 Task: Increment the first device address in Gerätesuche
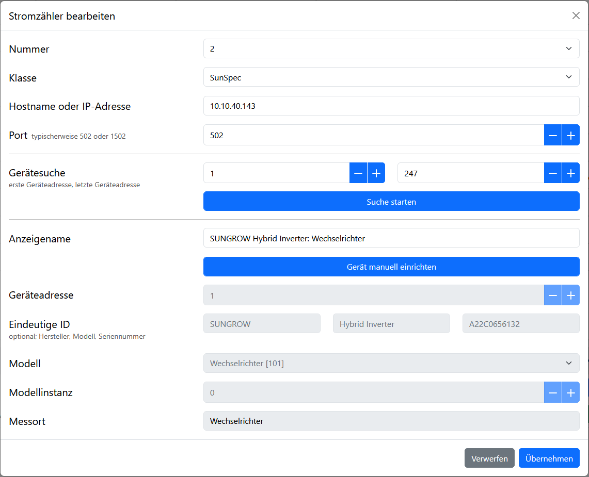pos(376,173)
